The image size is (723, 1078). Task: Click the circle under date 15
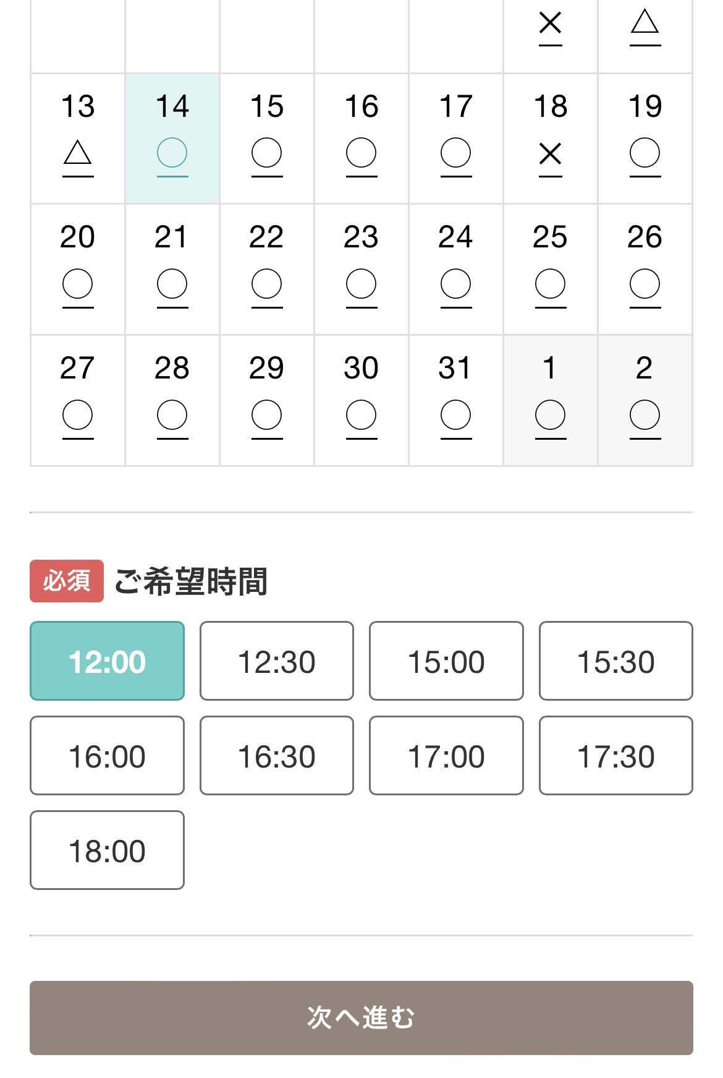[267, 153]
